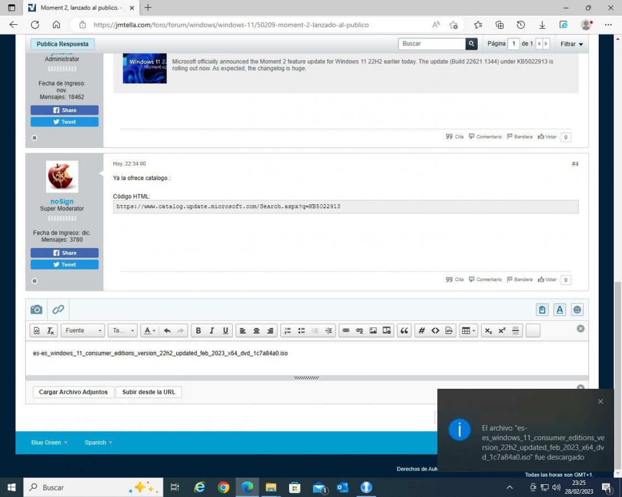Open the Spanish language selector
Screen dimensions: 622x497
pyautogui.click(x=98, y=442)
